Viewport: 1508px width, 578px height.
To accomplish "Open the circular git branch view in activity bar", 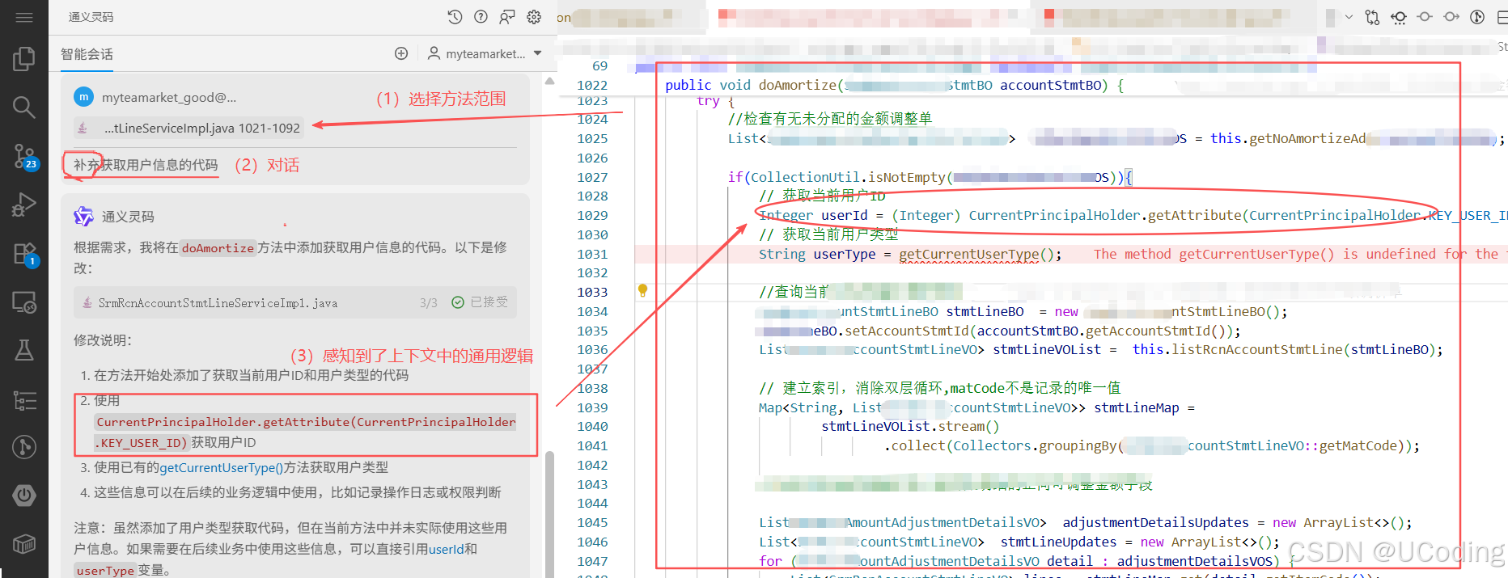I will click(x=24, y=447).
